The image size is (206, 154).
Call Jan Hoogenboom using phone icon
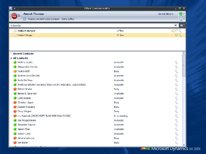tap(177, 120)
